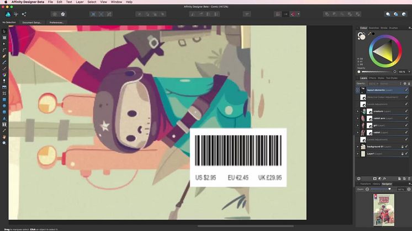Select the Pen tool
The image size is (412, 231).
(x=4, y=56)
